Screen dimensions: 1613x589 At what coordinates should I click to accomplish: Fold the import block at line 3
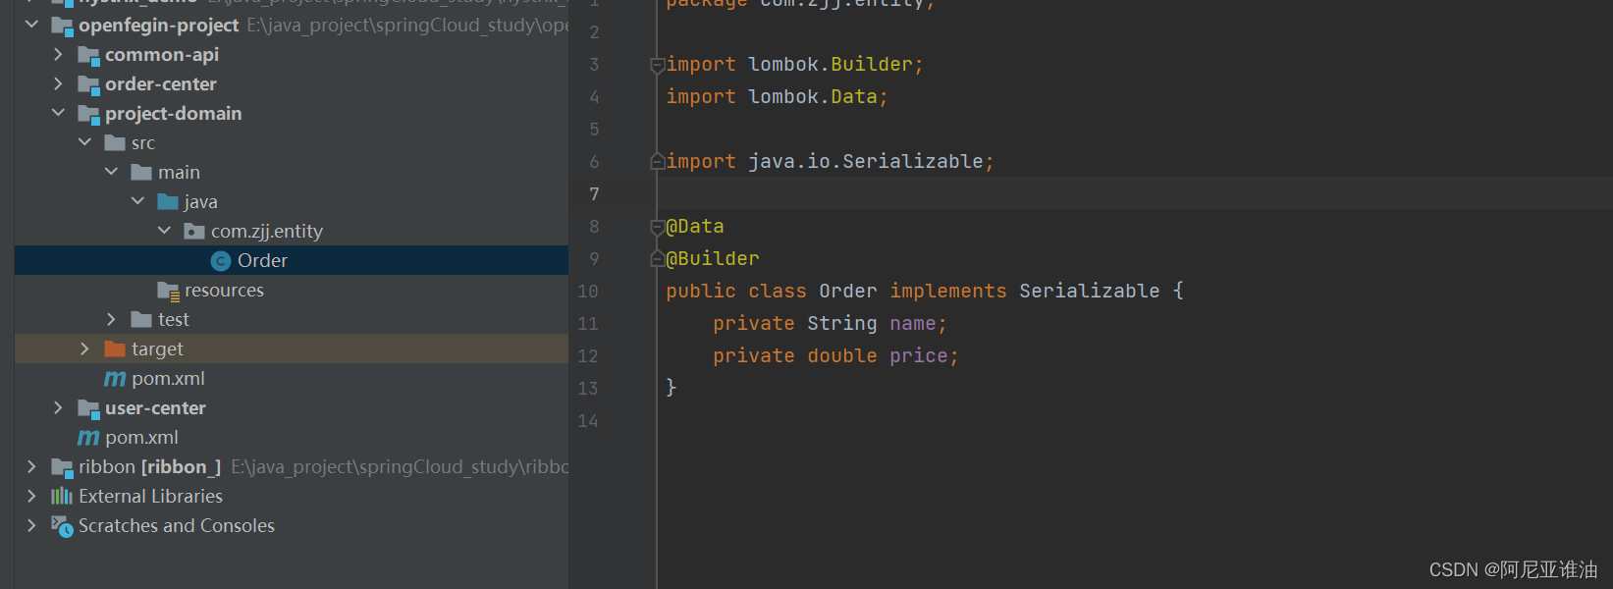point(658,65)
